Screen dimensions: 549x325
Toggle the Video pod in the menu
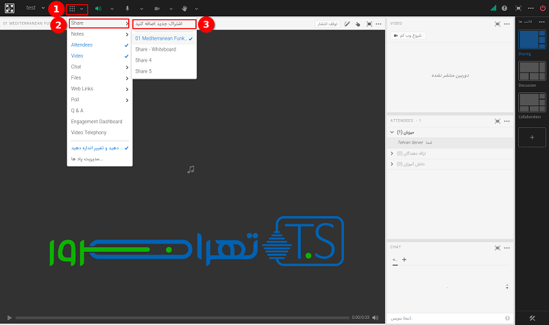coord(77,55)
